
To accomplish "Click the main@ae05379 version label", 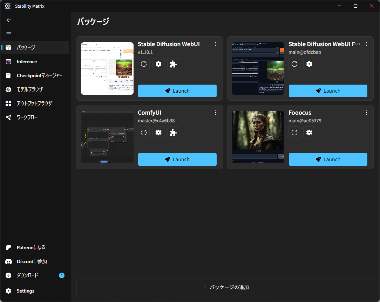I will coord(305,121).
